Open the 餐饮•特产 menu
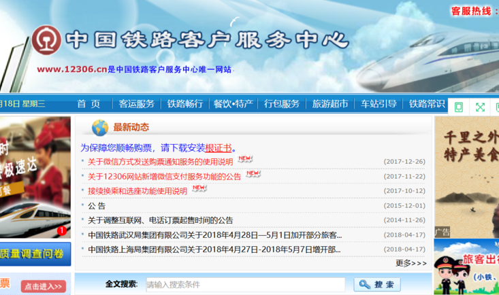 [234, 103]
